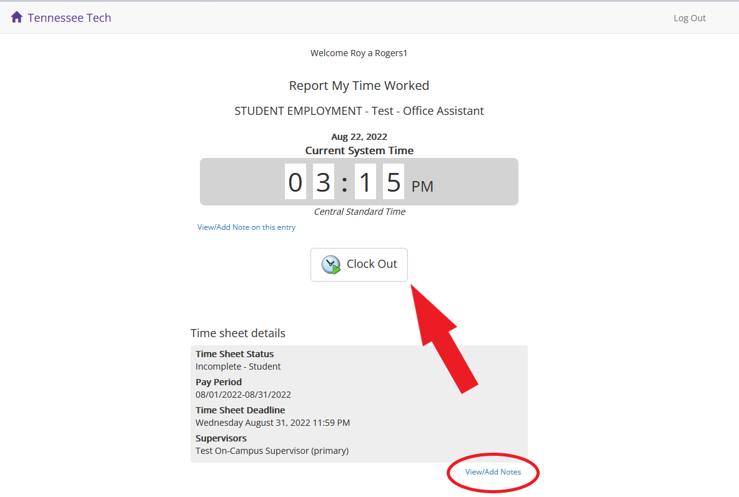This screenshot has width=739, height=497.
Task: Open the Tennessee Tech home link
Action: coord(69,17)
